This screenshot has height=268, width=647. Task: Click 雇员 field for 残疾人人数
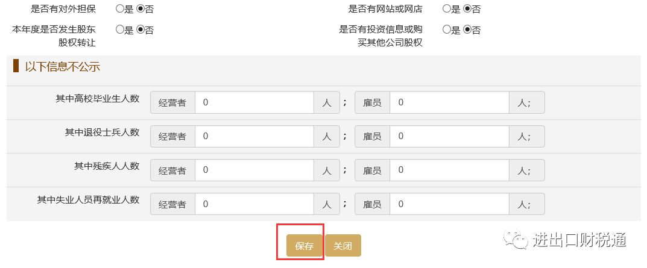(449, 170)
